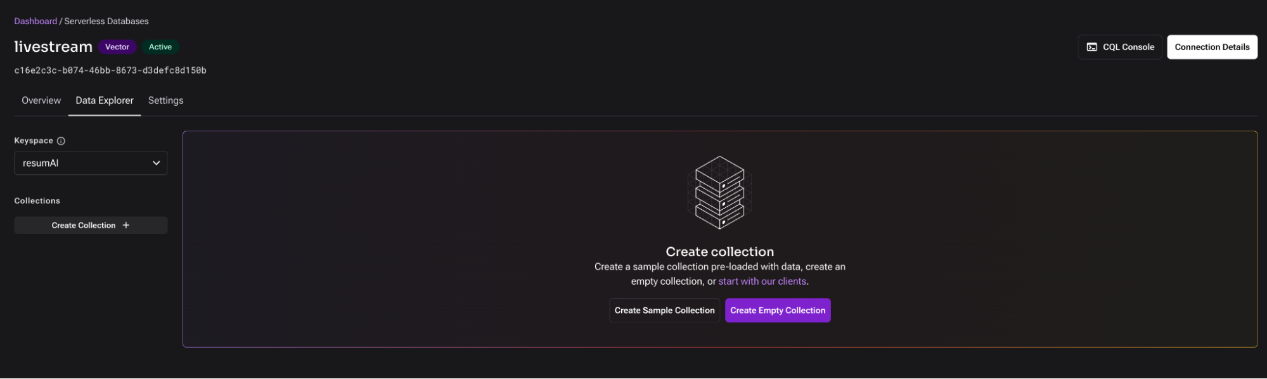Click the database ID string below livestream
Viewport: 1267px width, 379px height.
click(x=110, y=70)
